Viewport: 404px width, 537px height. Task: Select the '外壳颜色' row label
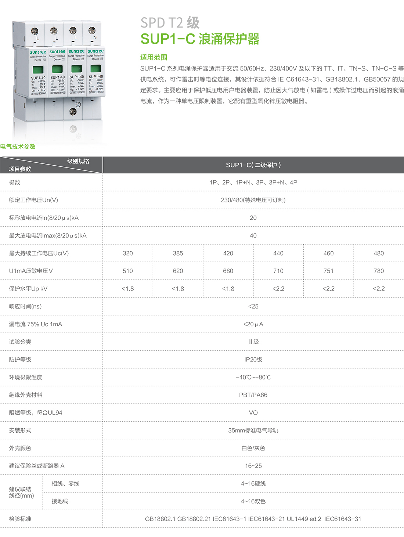coord(20,448)
